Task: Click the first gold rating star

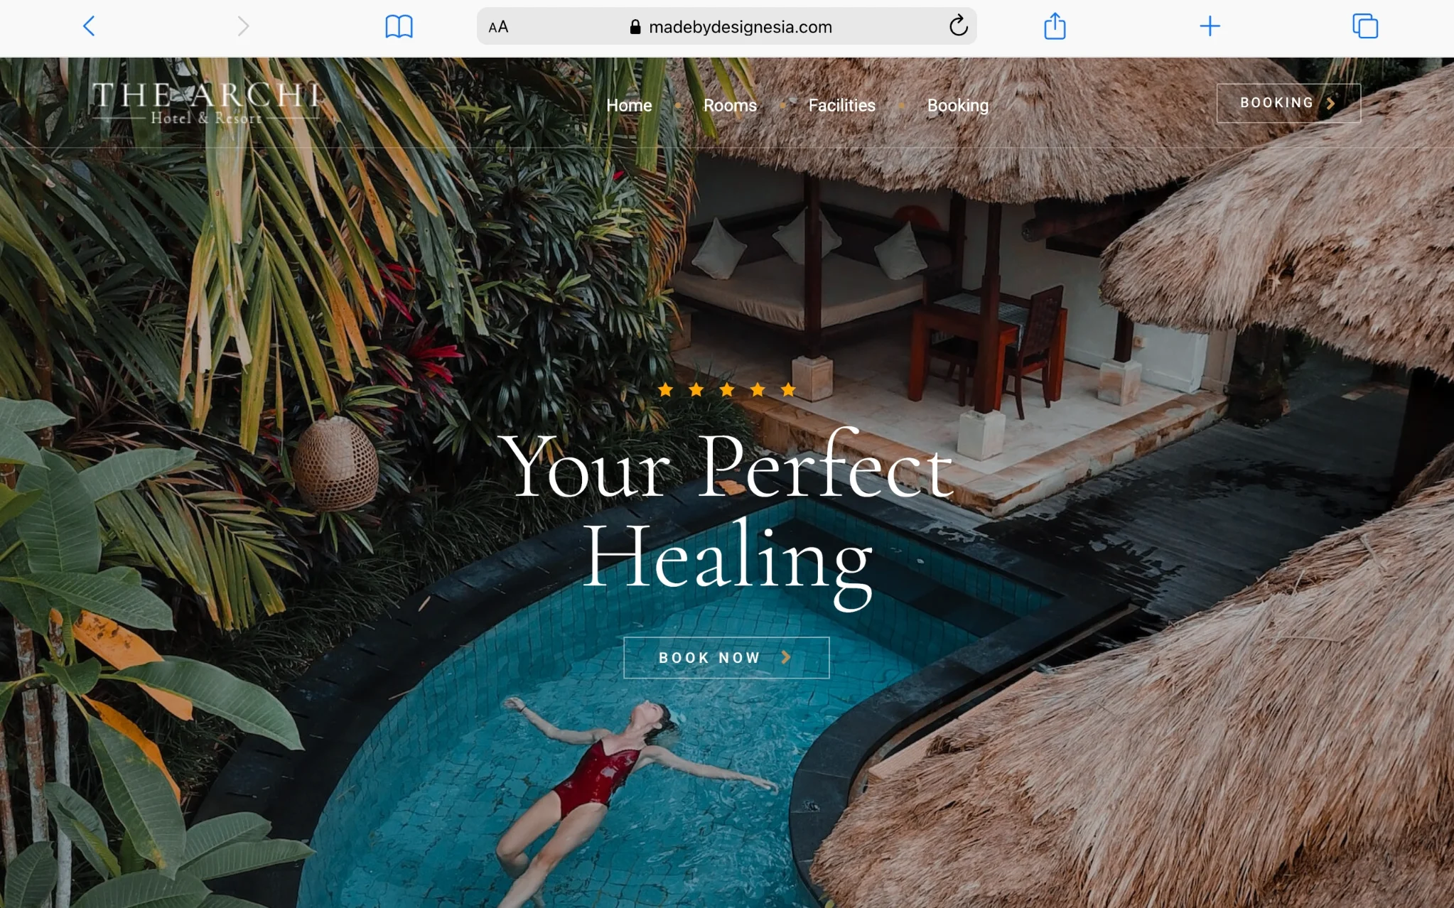Action: [x=665, y=389]
